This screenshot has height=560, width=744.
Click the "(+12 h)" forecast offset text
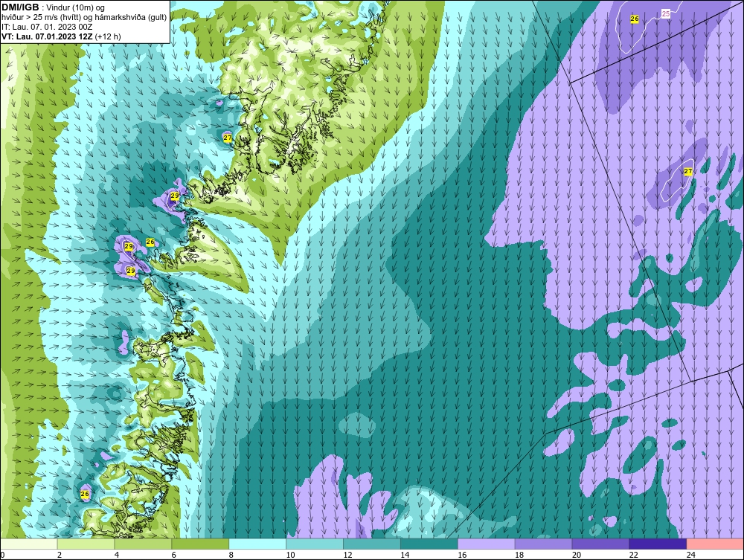[x=108, y=36]
